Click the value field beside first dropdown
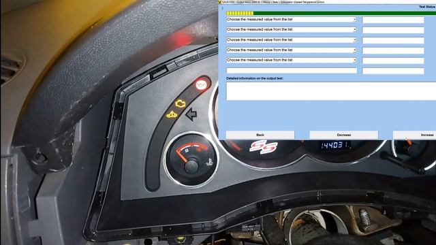The width and height of the screenshot is (436, 245). point(393,20)
